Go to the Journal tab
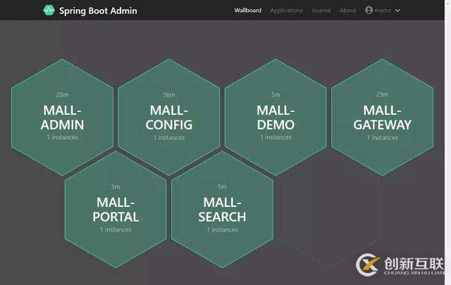This screenshot has height=285, width=451. (321, 11)
